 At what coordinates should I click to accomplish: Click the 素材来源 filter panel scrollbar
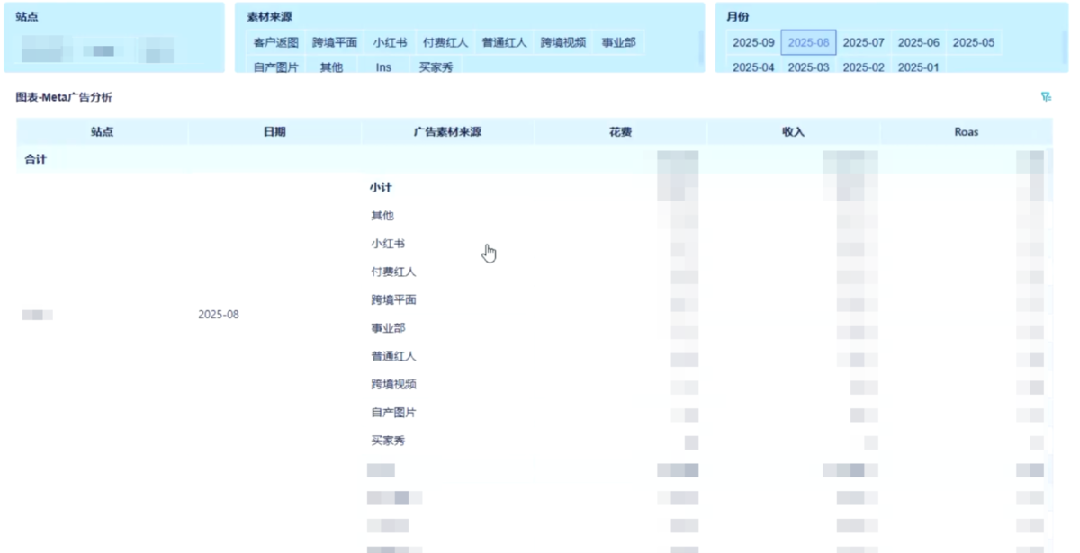pos(701,47)
